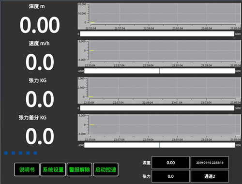Click the depth gauge bar 0 to 6000

157,34
